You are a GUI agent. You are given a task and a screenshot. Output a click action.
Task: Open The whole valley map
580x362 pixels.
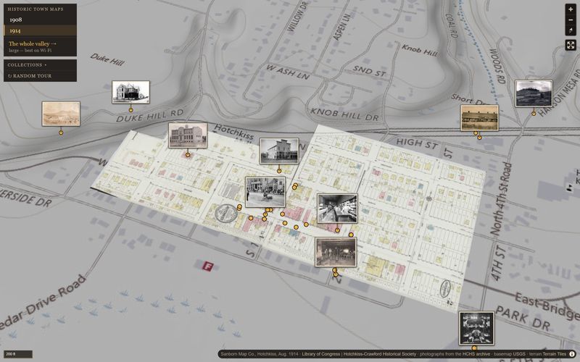coord(40,46)
